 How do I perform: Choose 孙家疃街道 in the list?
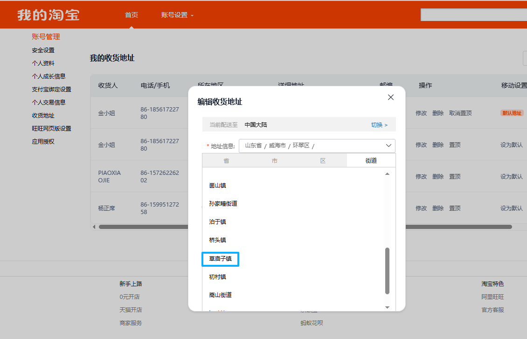223,204
